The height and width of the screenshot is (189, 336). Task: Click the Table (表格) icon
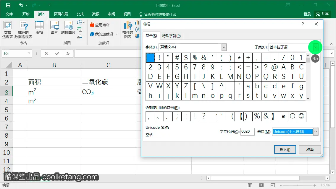39,27
